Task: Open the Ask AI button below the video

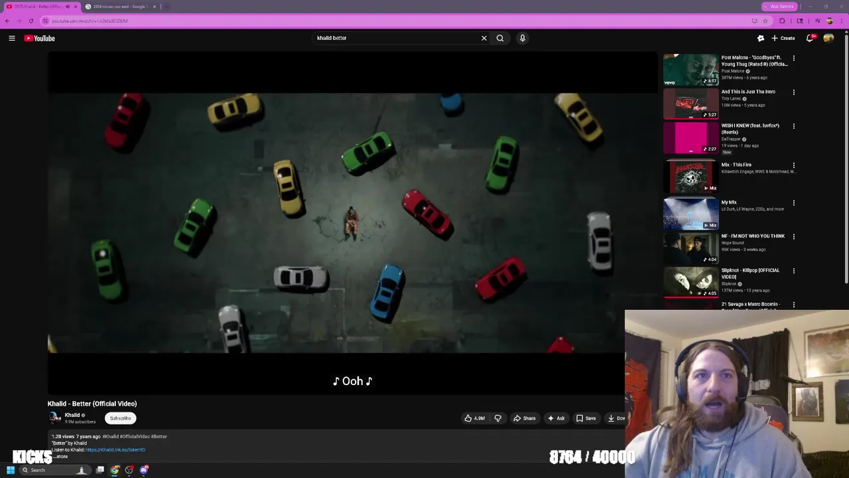Action: [x=556, y=418]
